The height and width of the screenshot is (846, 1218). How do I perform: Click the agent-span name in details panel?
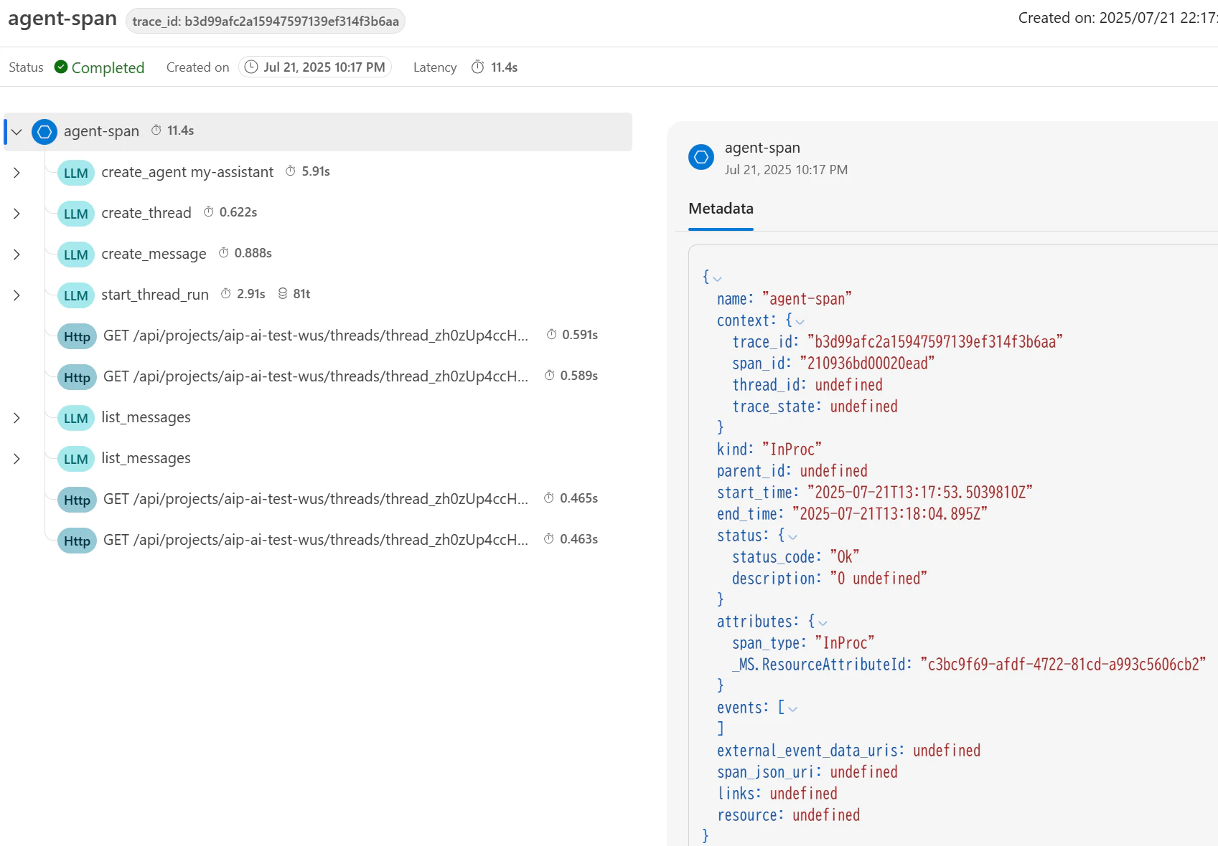762,148
